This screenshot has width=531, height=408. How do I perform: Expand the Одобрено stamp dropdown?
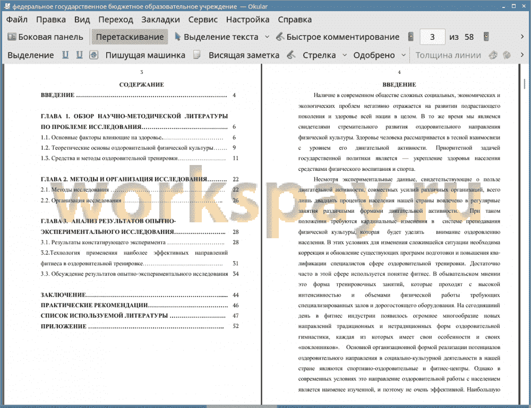point(404,55)
